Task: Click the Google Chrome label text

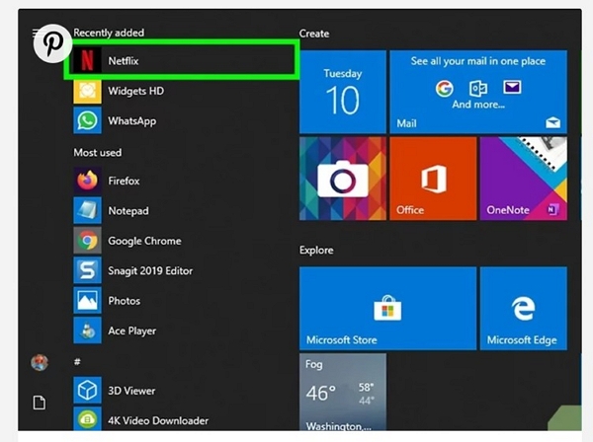Action: click(x=144, y=241)
